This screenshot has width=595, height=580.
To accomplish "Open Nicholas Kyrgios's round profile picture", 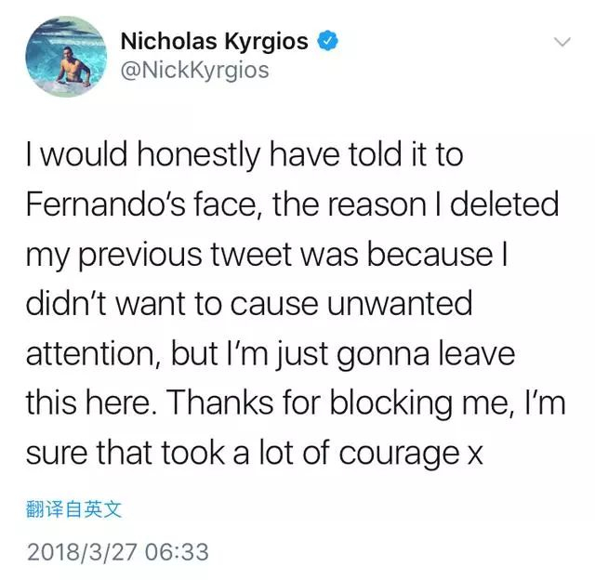I will pos(66,56).
